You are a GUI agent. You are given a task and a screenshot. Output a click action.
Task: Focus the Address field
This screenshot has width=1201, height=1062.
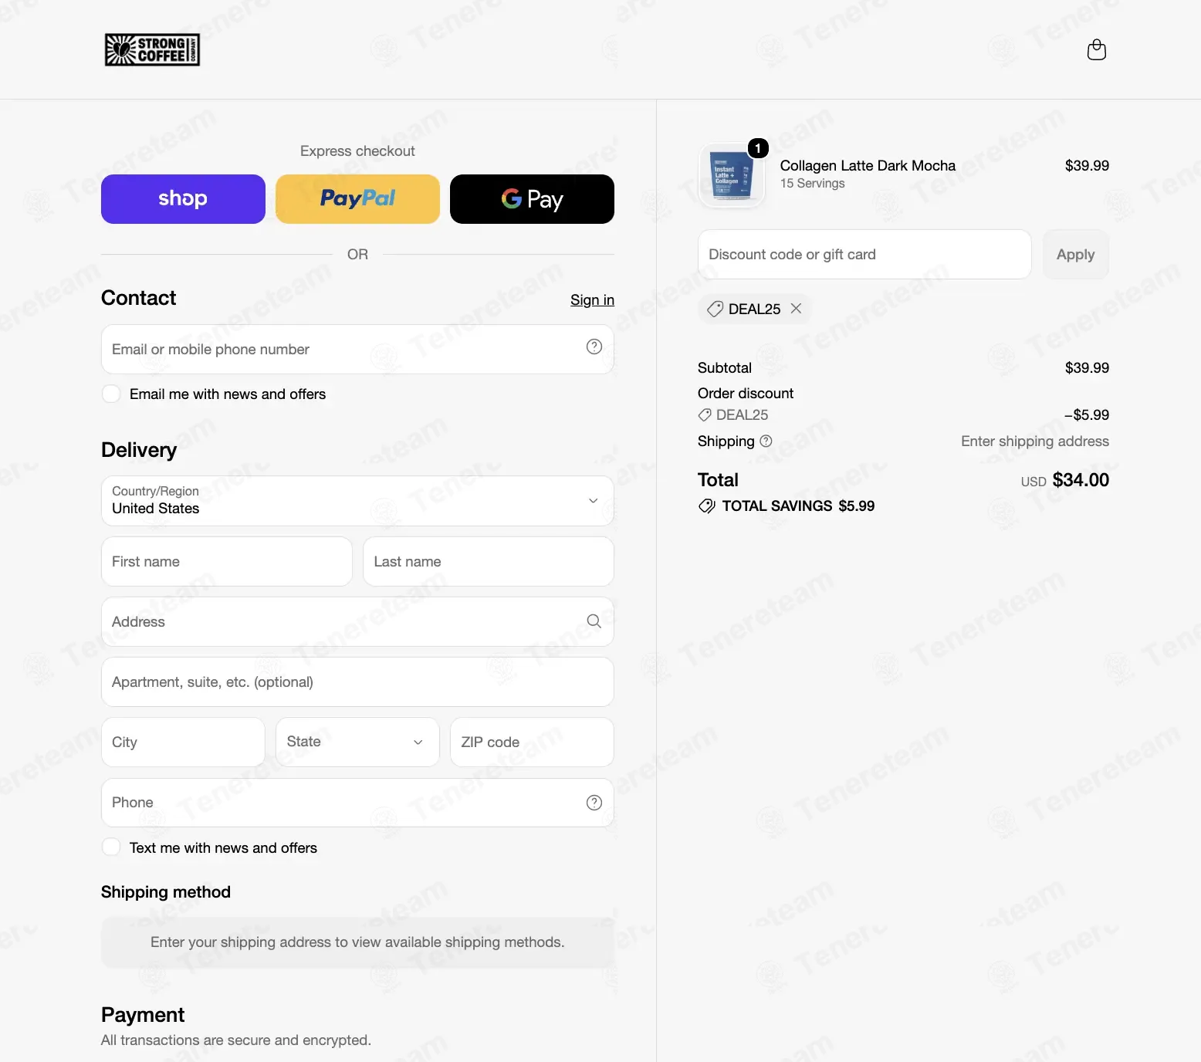[357, 622]
